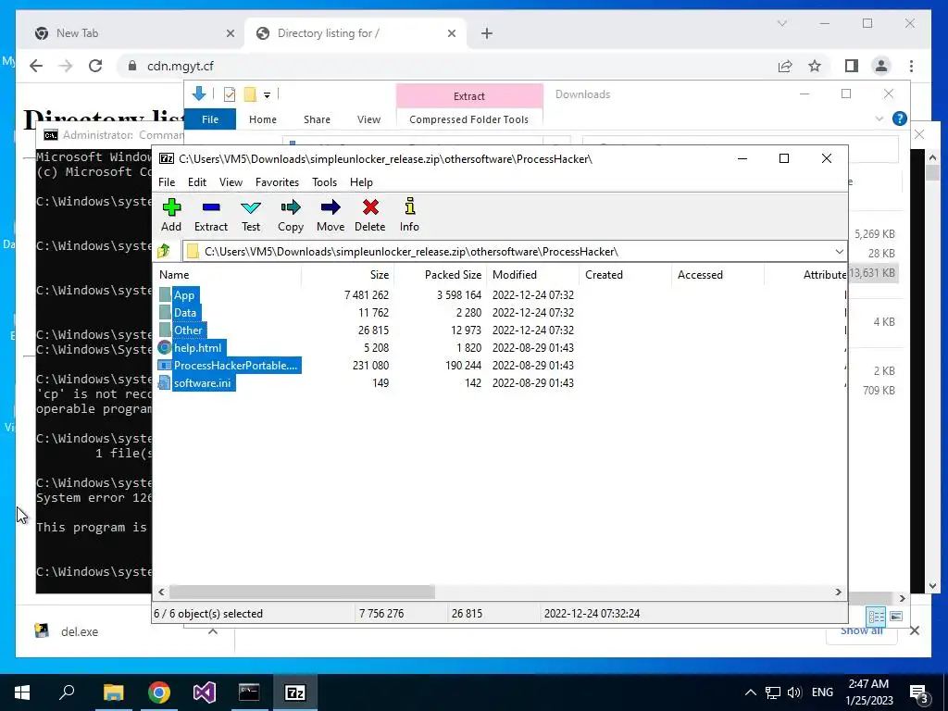Click the Move toolbar icon in 7-Zip
The height and width of the screenshot is (711, 948).
point(331,215)
